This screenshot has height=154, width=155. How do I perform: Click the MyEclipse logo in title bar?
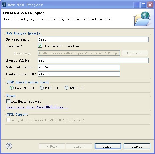tap(4, 5)
